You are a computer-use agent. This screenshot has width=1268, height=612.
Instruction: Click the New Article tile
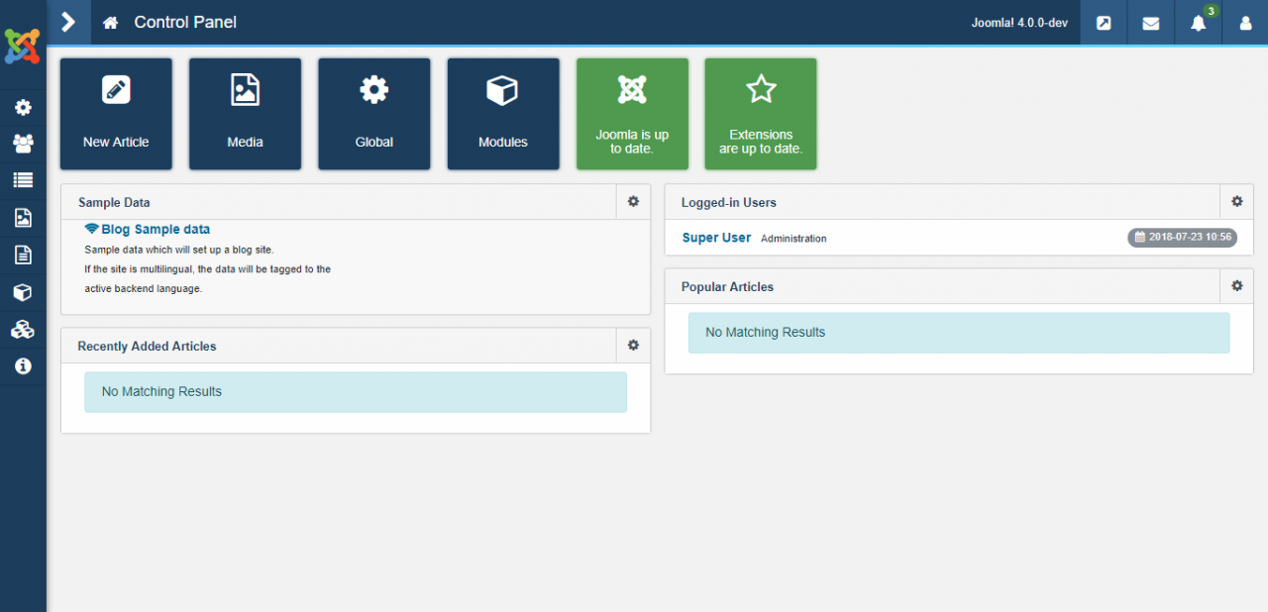(116, 113)
